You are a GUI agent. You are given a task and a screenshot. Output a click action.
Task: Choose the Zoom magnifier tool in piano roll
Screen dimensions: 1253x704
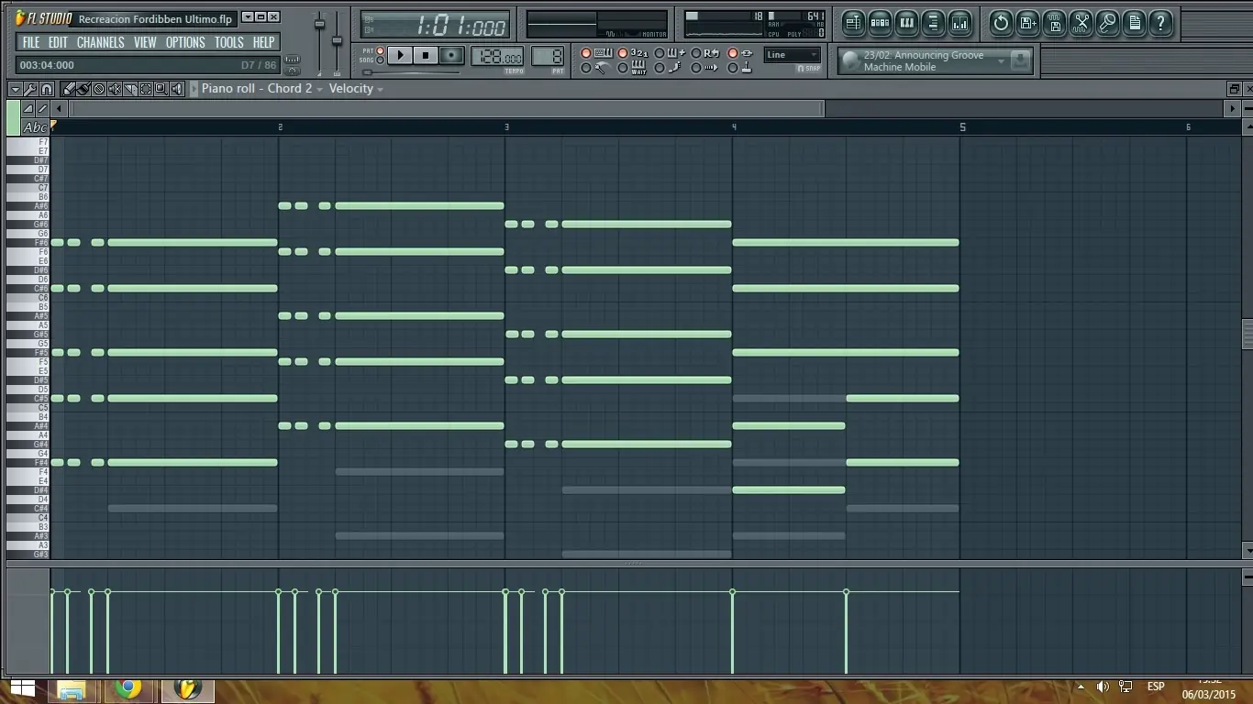pyautogui.click(x=161, y=89)
